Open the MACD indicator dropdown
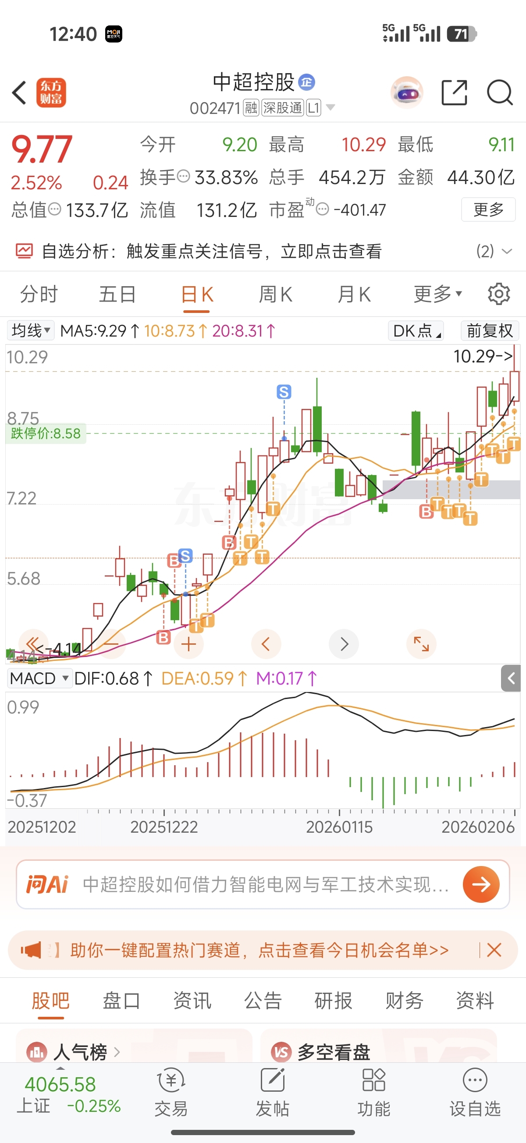 click(40, 678)
